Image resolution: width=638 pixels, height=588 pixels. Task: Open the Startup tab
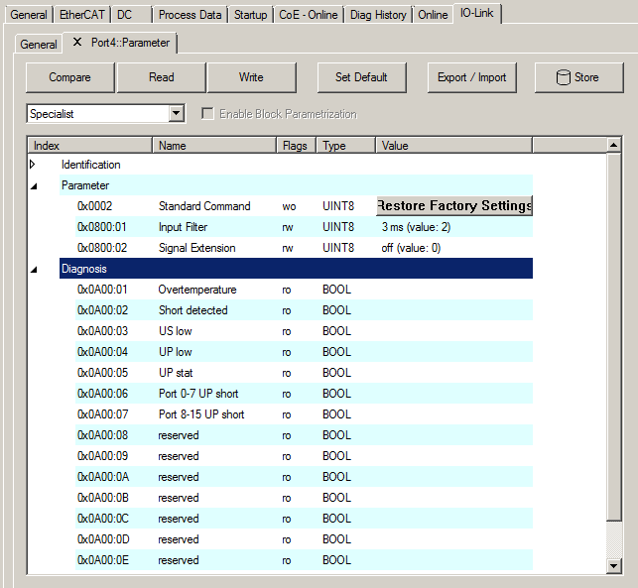click(x=250, y=15)
